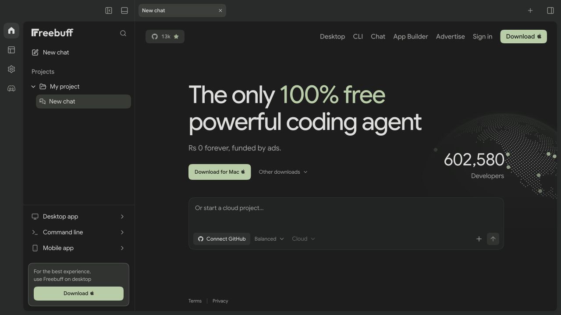561x315 pixels.
Task: Expand the Desktop app entry
Action: tap(78, 217)
